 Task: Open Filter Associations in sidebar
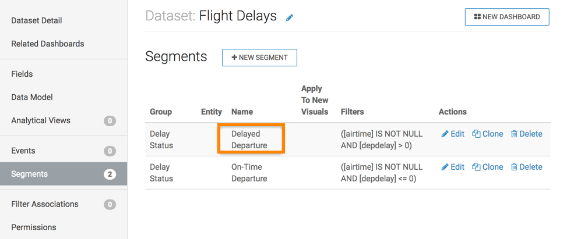[x=45, y=204]
